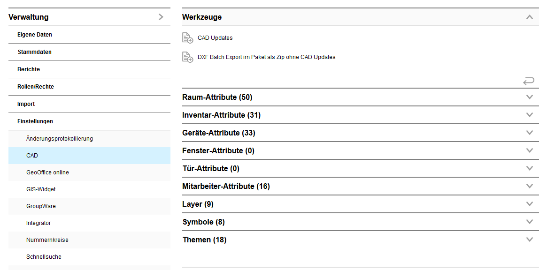Click the return arrow icon
Screen dimensions: 555x270
(x=529, y=81)
